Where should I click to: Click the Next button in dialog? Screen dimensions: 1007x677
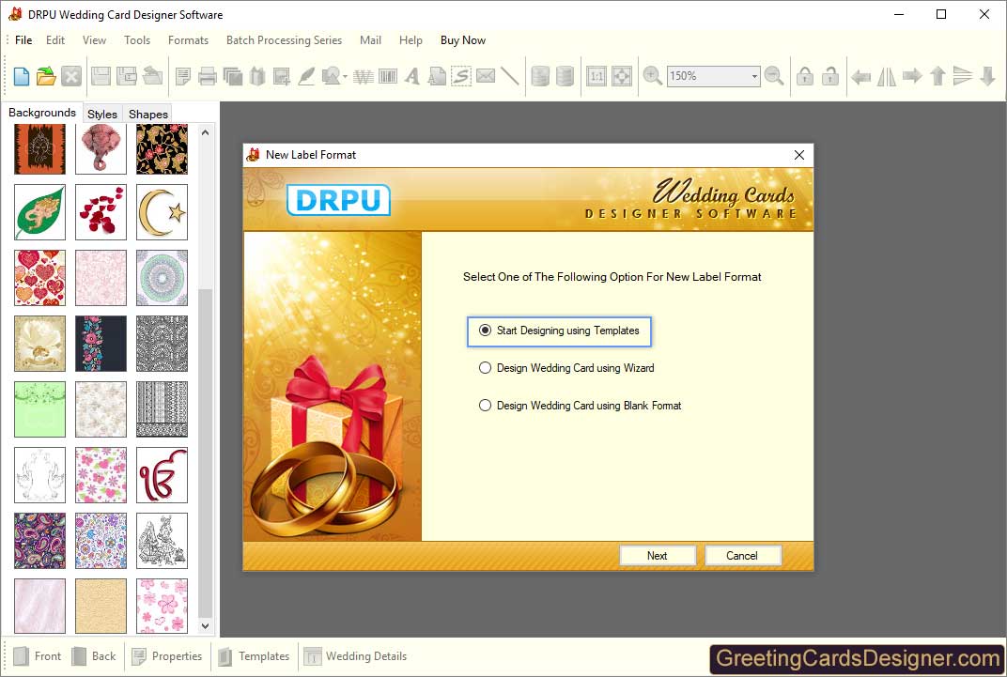point(657,556)
